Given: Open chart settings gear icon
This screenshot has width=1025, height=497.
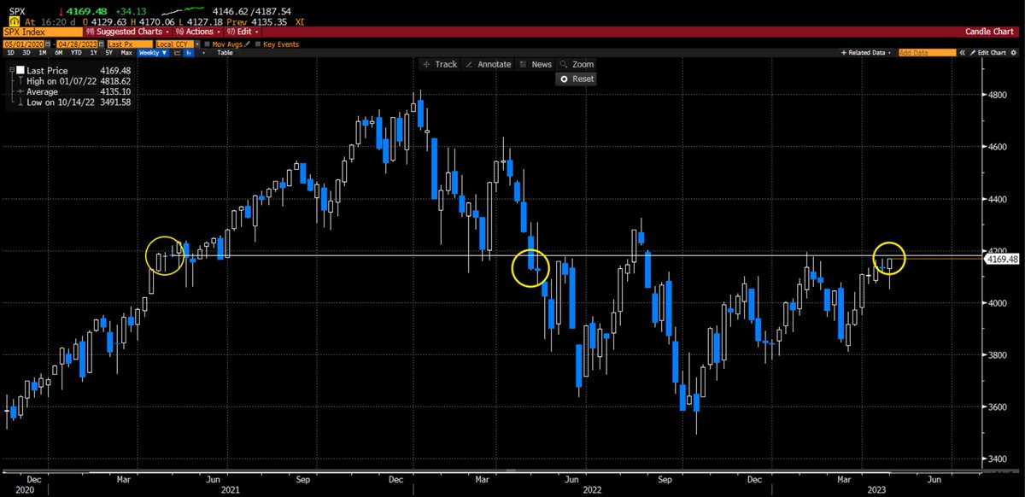Looking at the screenshot, I should tap(1013, 53).
